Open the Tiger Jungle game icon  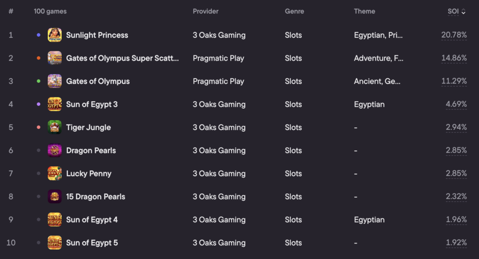click(55, 127)
